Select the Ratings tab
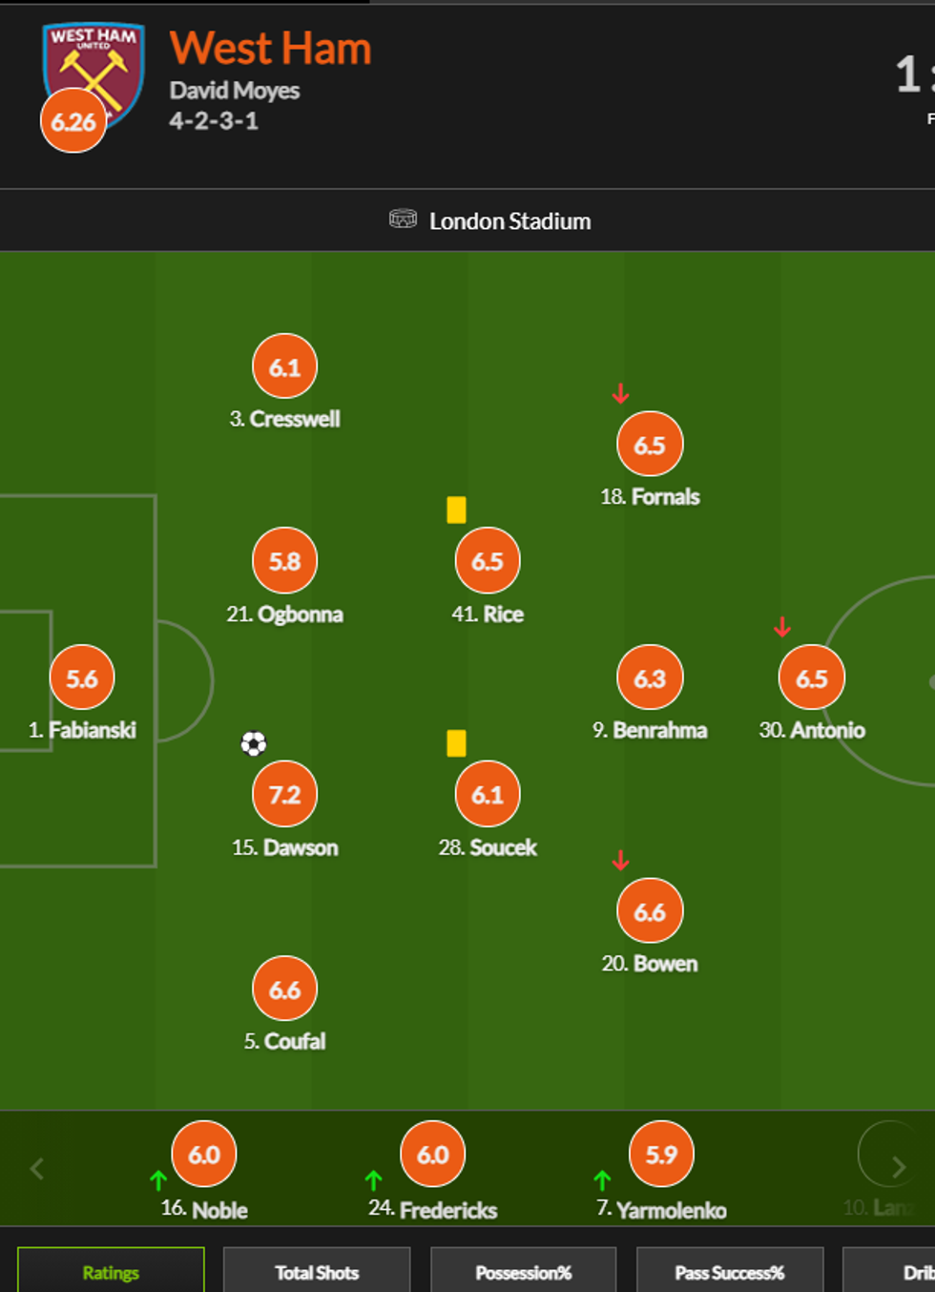The height and width of the screenshot is (1292, 935). pyautogui.click(x=111, y=1272)
